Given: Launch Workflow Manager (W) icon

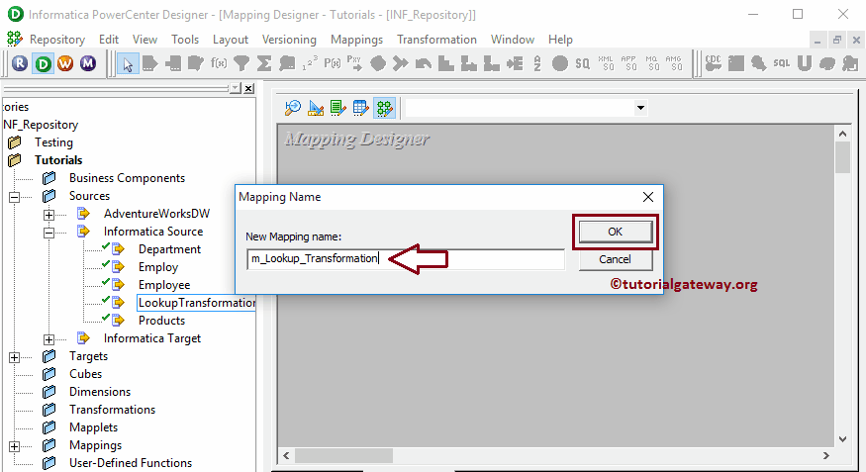Looking at the screenshot, I should (x=65, y=63).
